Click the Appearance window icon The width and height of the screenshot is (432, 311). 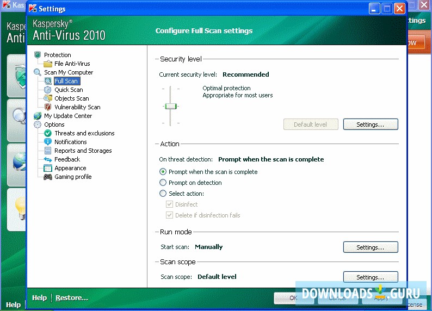48,168
